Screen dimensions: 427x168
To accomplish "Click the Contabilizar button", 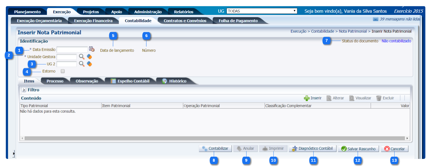I will coord(215,149).
